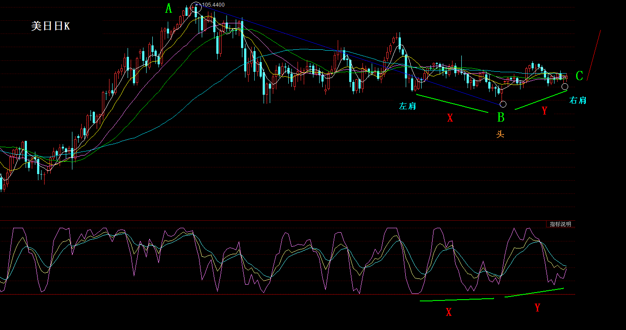Select the green letter A label

point(168,8)
